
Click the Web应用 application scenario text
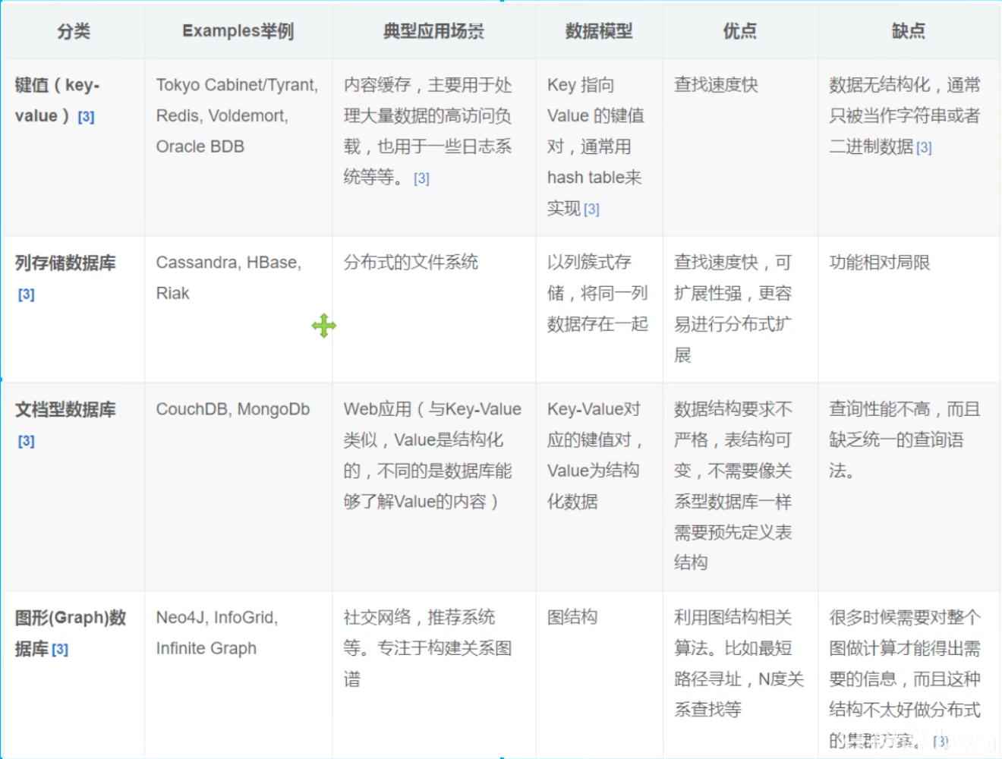point(432,455)
